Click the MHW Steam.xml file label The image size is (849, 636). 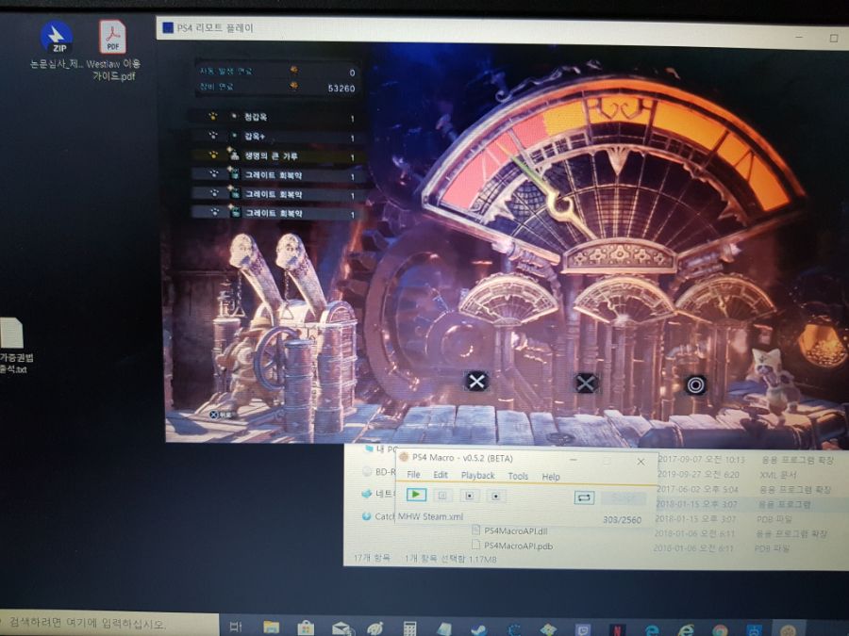tap(430, 516)
